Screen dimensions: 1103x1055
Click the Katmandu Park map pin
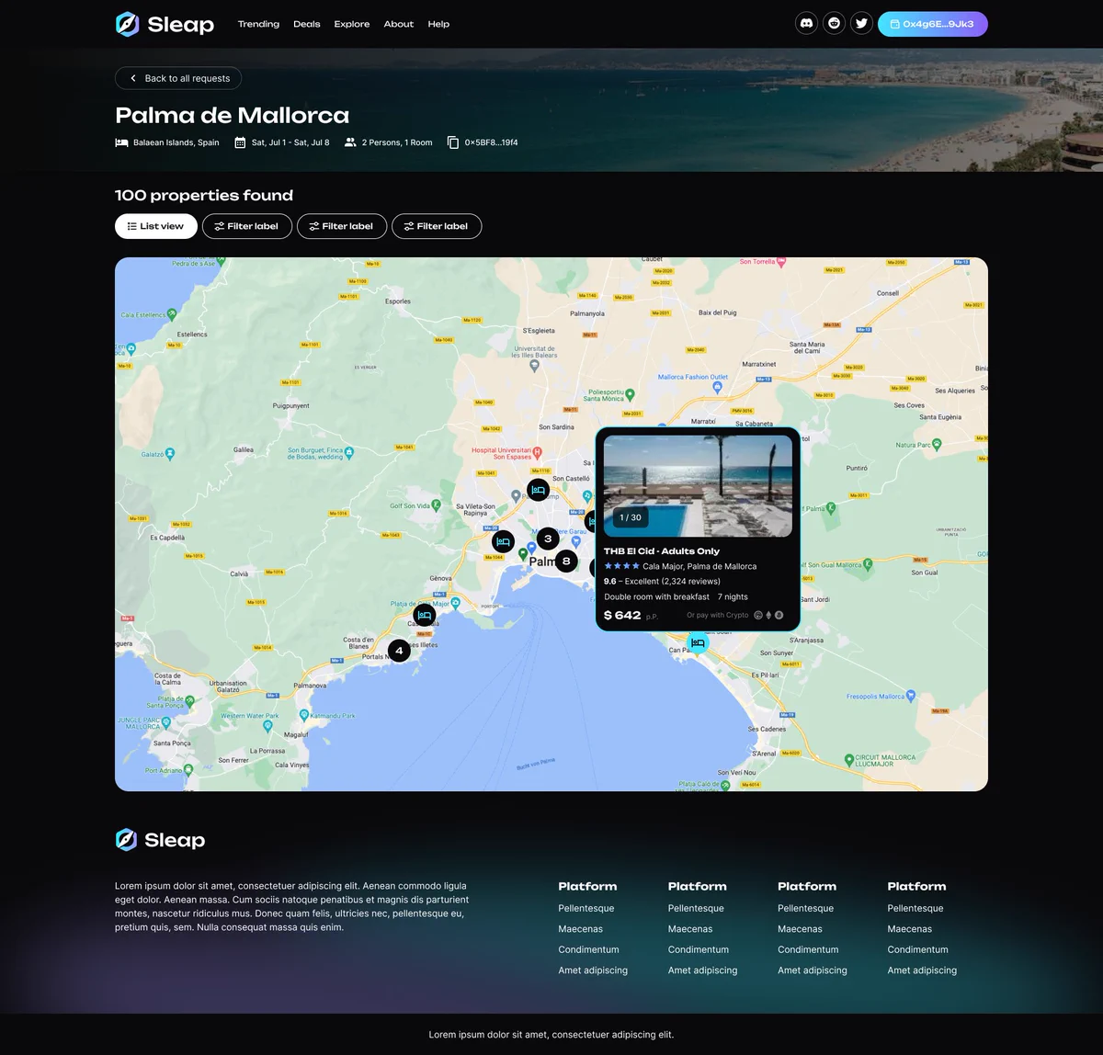304,714
